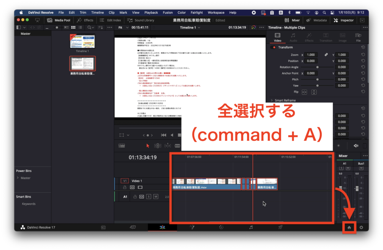Toggle the Zoom X/Y link
This screenshot has height=250, width=383.
click(326, 55)
